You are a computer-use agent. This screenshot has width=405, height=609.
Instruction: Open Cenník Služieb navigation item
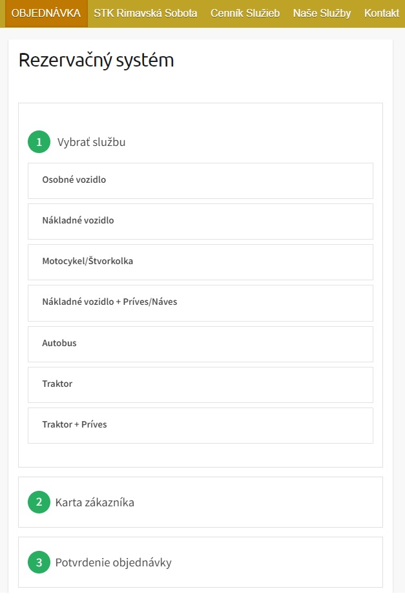[x=245, y=13]
